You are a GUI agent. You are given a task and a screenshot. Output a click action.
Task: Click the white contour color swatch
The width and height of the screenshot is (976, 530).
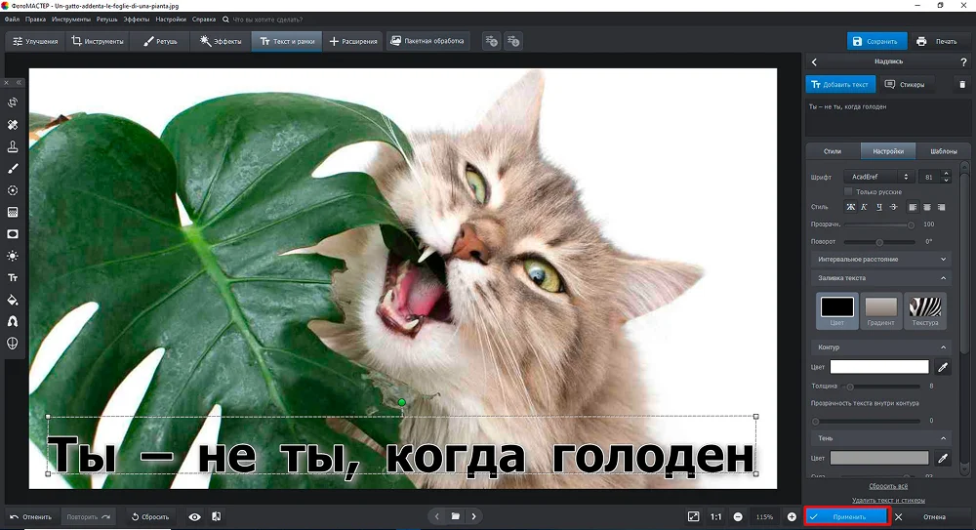879,367
